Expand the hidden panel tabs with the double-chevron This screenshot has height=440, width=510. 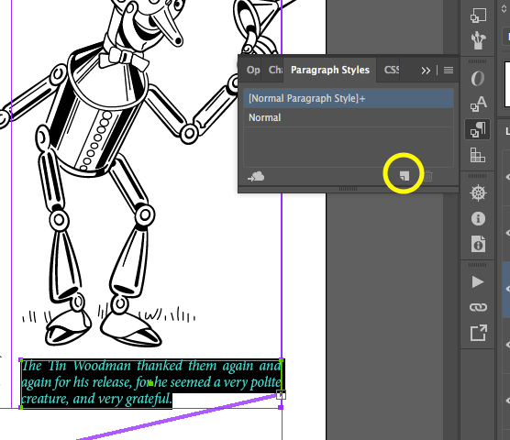point(426,71)
